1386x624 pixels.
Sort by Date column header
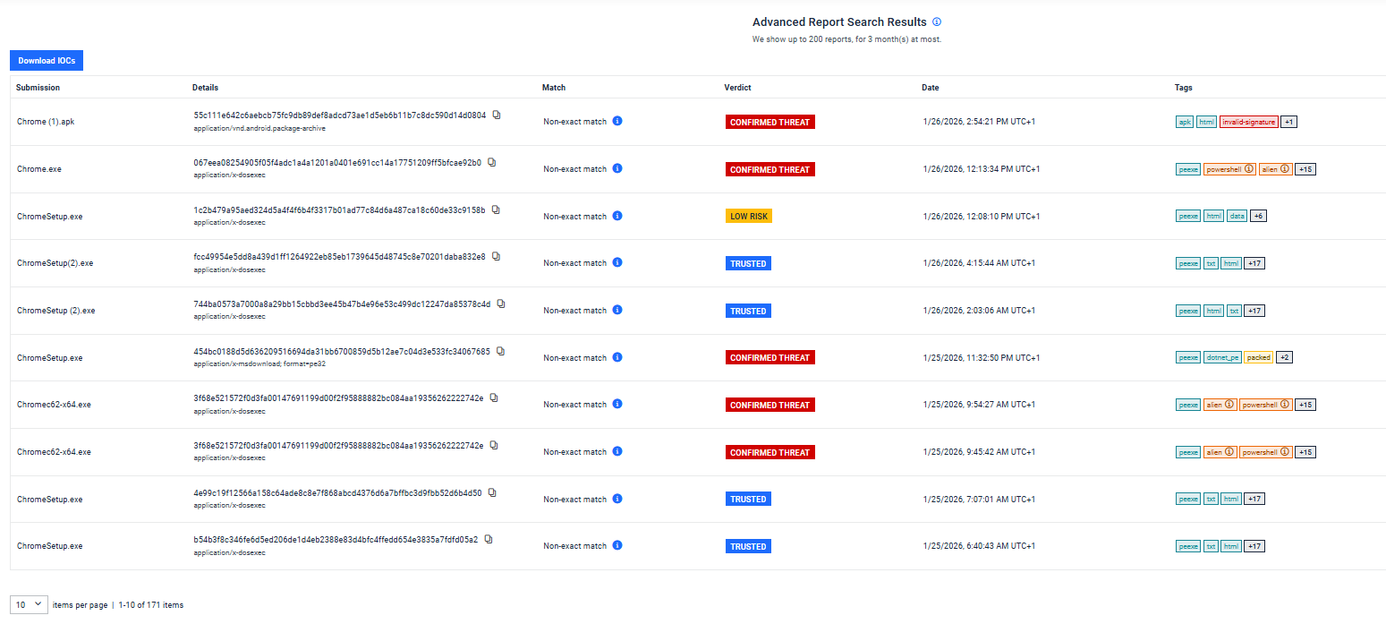coord(931,88)
